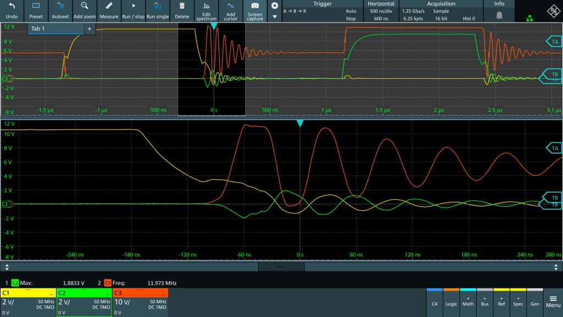Toggle Run / stop acquisition

pos(133,10)
